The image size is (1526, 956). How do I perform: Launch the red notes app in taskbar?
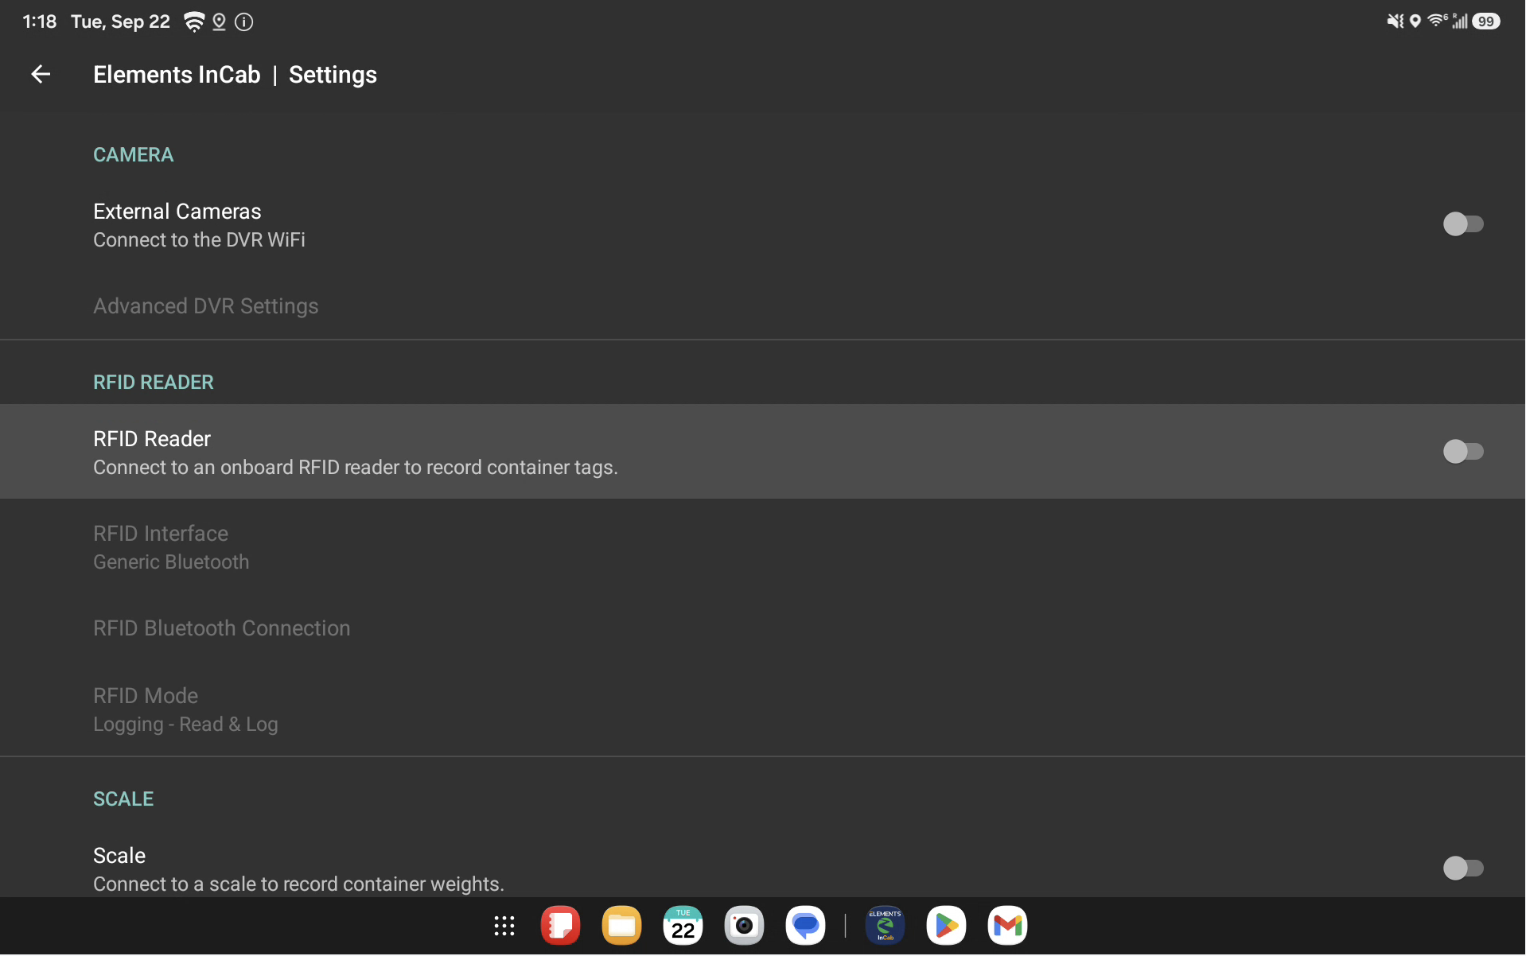pyautogui.click(x=560, y=926)
